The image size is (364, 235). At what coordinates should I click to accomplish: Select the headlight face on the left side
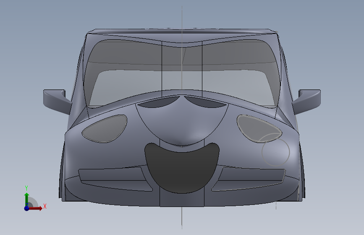[x=105, y=129]
